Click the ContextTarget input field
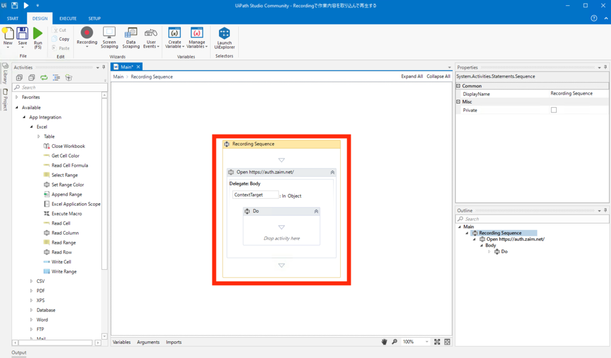611x358 pixels. pyautogui.click(x=255, y=195)
